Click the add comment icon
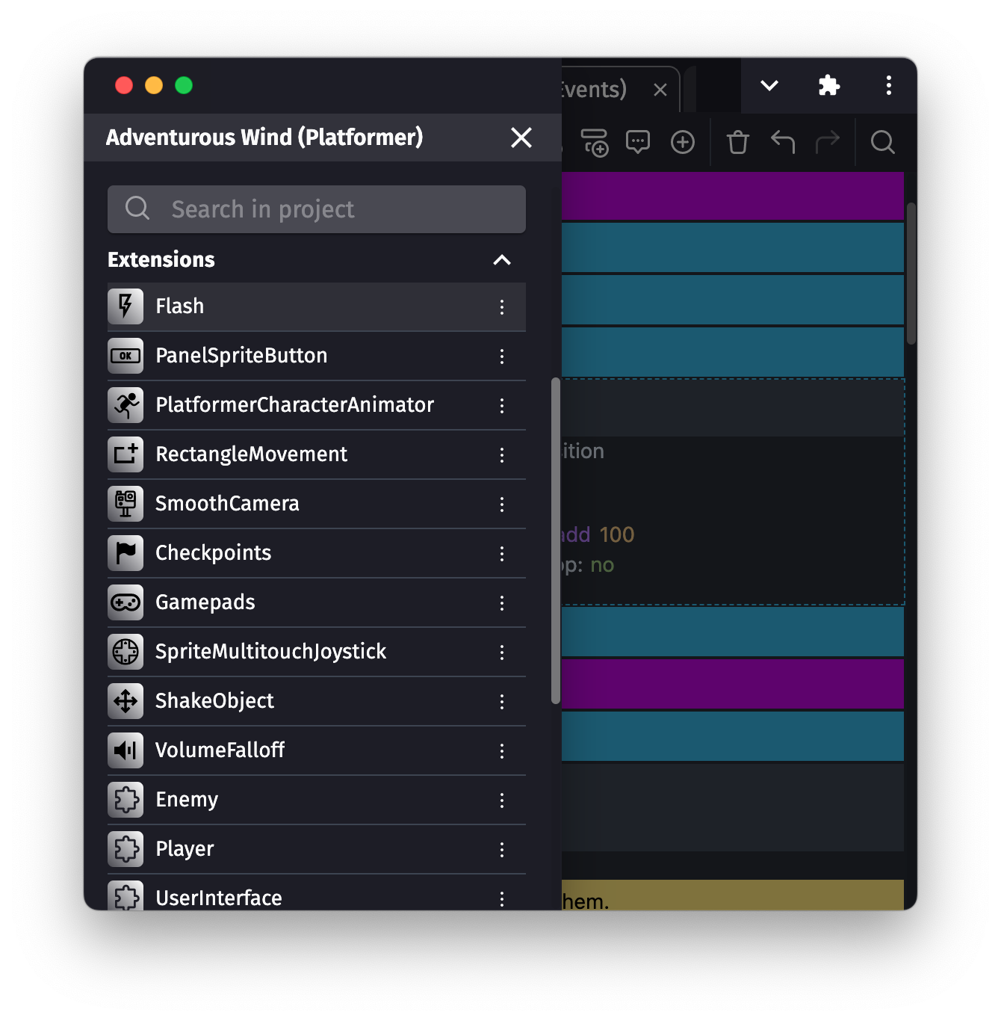The height and width of the screenshot is (1021, 1001). pyautogui.click(x=637, y=142)
